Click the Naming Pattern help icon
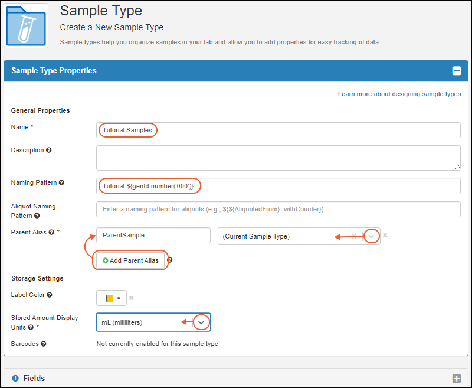The image size is (472, 388). coord(61,182)
